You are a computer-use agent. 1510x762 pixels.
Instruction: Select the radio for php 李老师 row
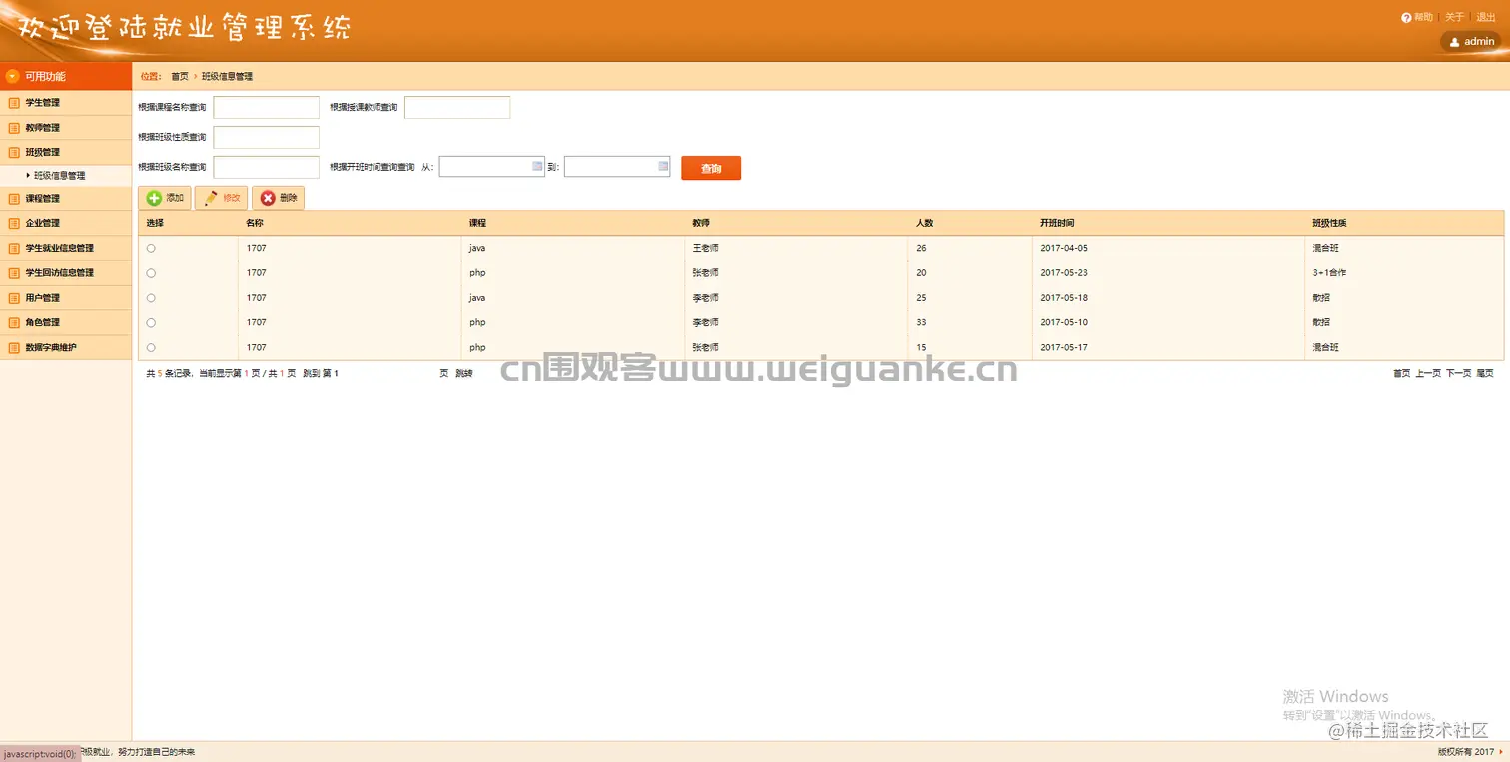pos(151,322)
